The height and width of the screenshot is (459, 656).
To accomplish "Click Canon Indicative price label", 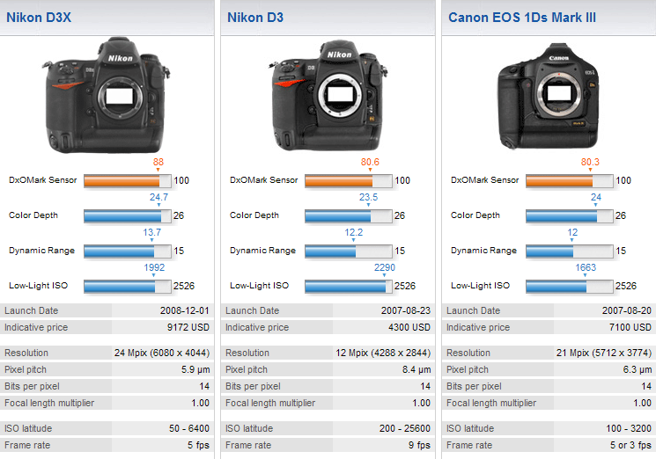I will click(478, 327).
